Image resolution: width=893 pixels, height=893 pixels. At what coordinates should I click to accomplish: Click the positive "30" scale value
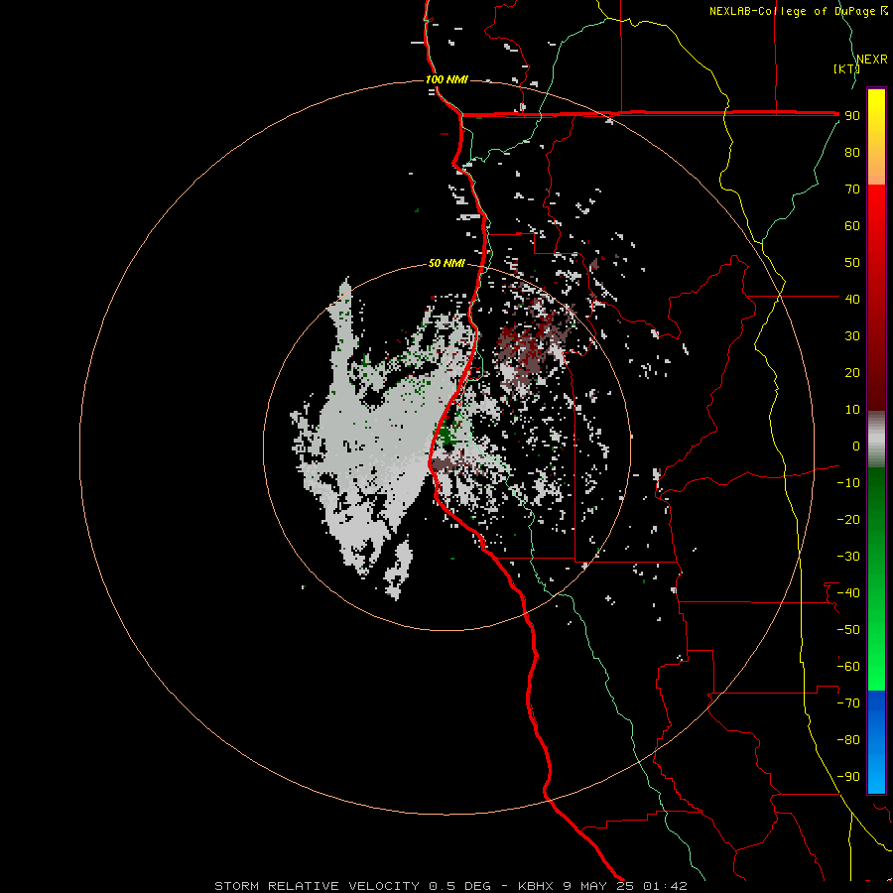pos(852,336)
